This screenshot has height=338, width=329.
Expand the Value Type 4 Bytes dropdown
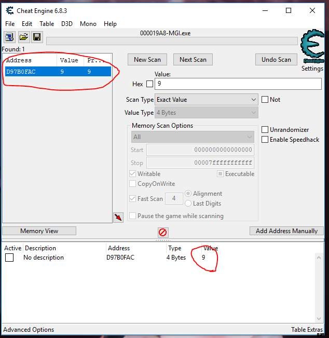[x=207, y=113]
